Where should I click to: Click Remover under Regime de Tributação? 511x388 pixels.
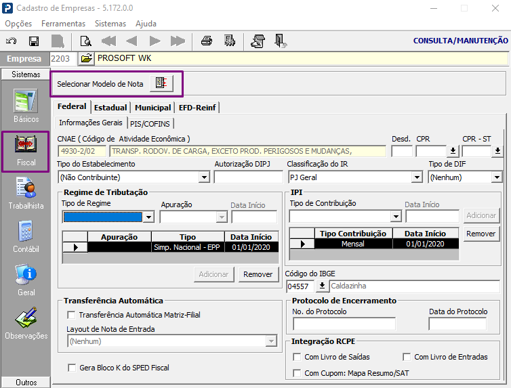(258, 274)
